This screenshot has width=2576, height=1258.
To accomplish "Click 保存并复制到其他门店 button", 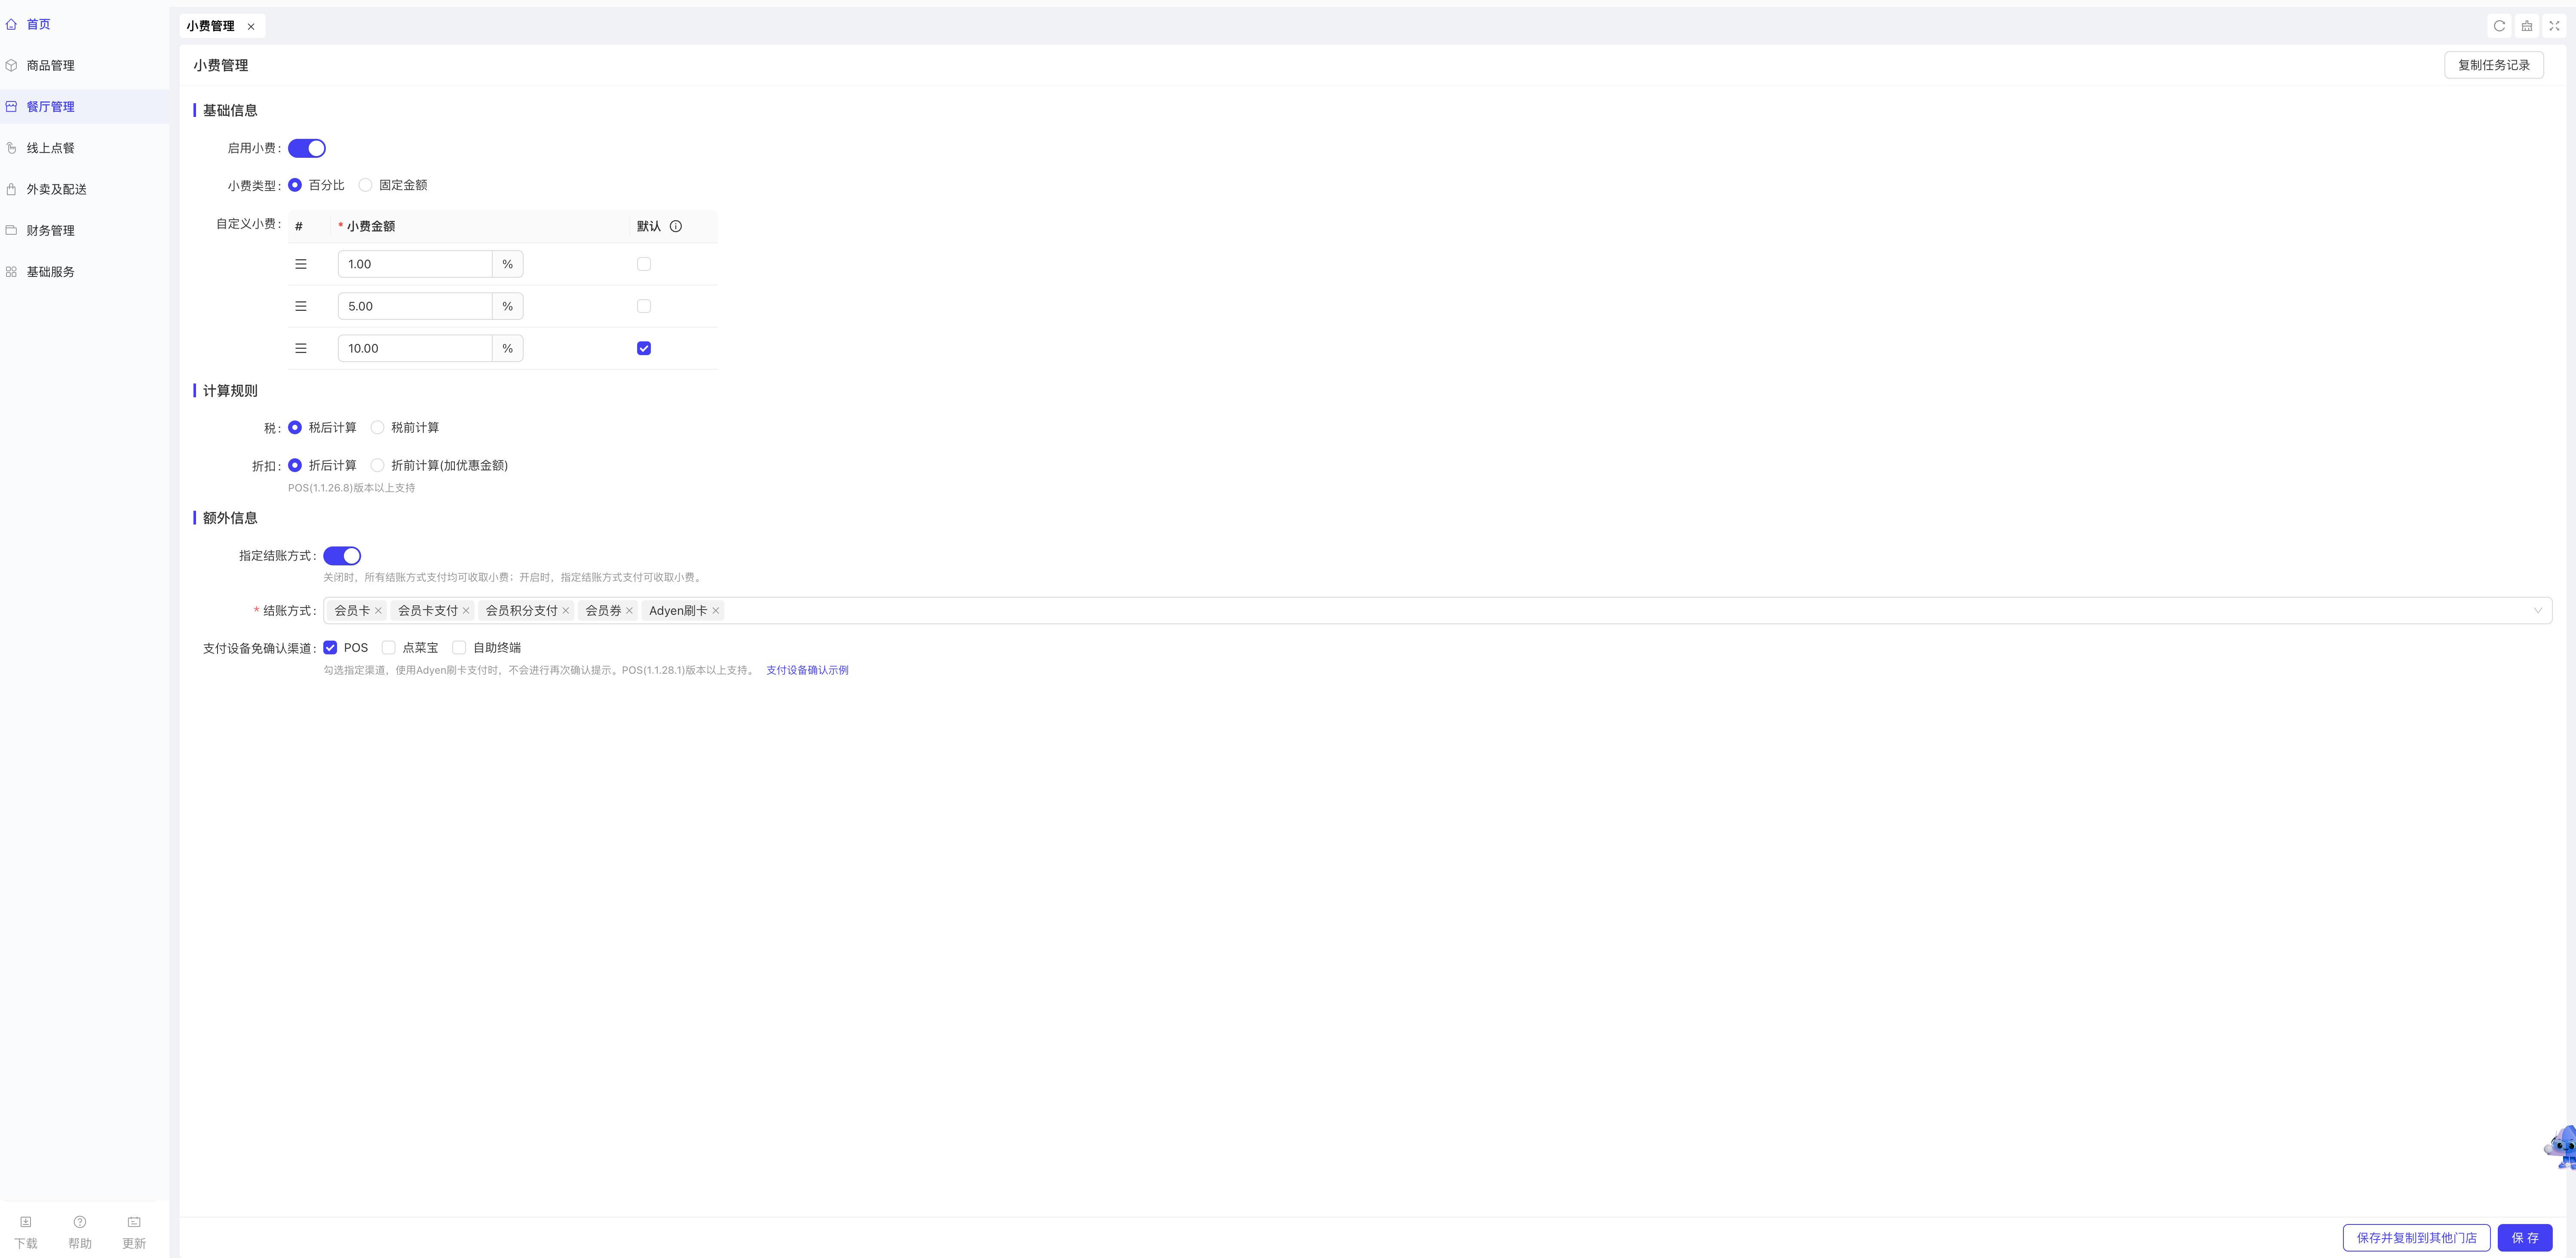I will pyautogui.click(x=2415, y=1237).
